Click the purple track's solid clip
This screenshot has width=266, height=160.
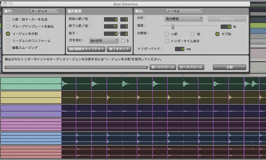click(31, 111)
